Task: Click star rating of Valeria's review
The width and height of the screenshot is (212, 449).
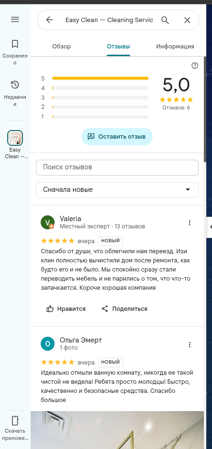Action: click(58, 241)
